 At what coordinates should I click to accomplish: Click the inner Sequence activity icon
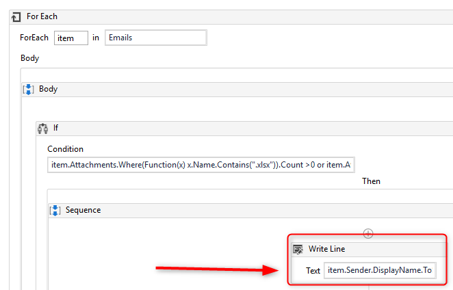point(55,210)
